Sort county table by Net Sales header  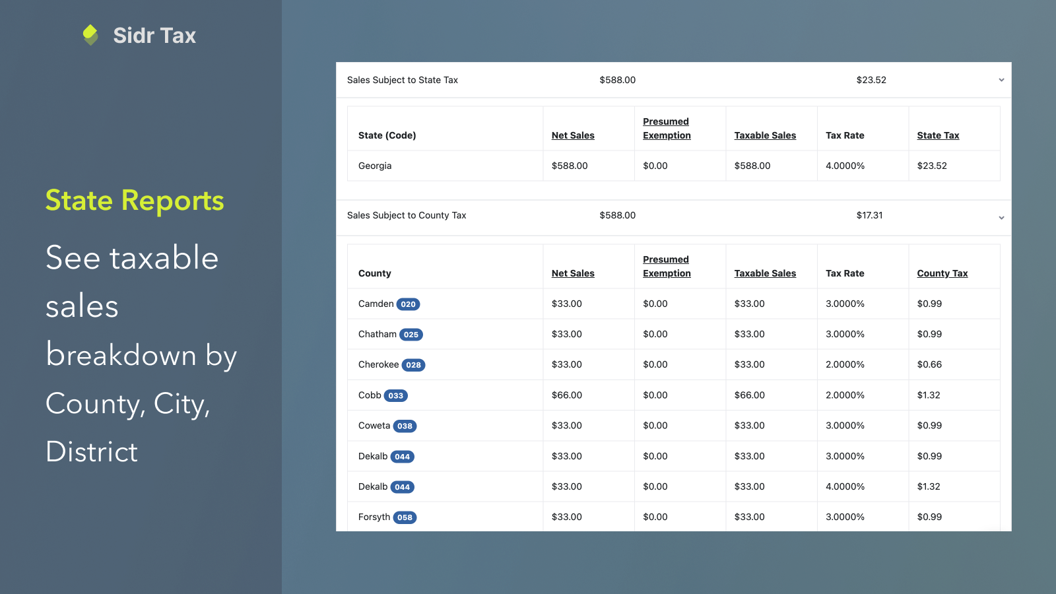pos(573,273)
